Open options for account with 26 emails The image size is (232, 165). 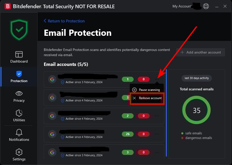(157, 134)
